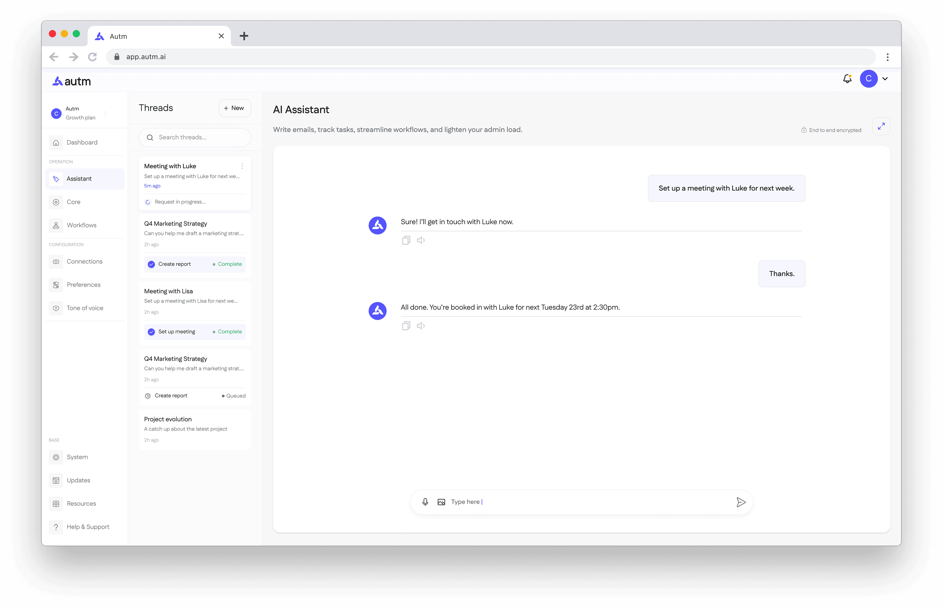Expand the chat to fullscreen
Screen dimensions: 943x608
(881, 126)
